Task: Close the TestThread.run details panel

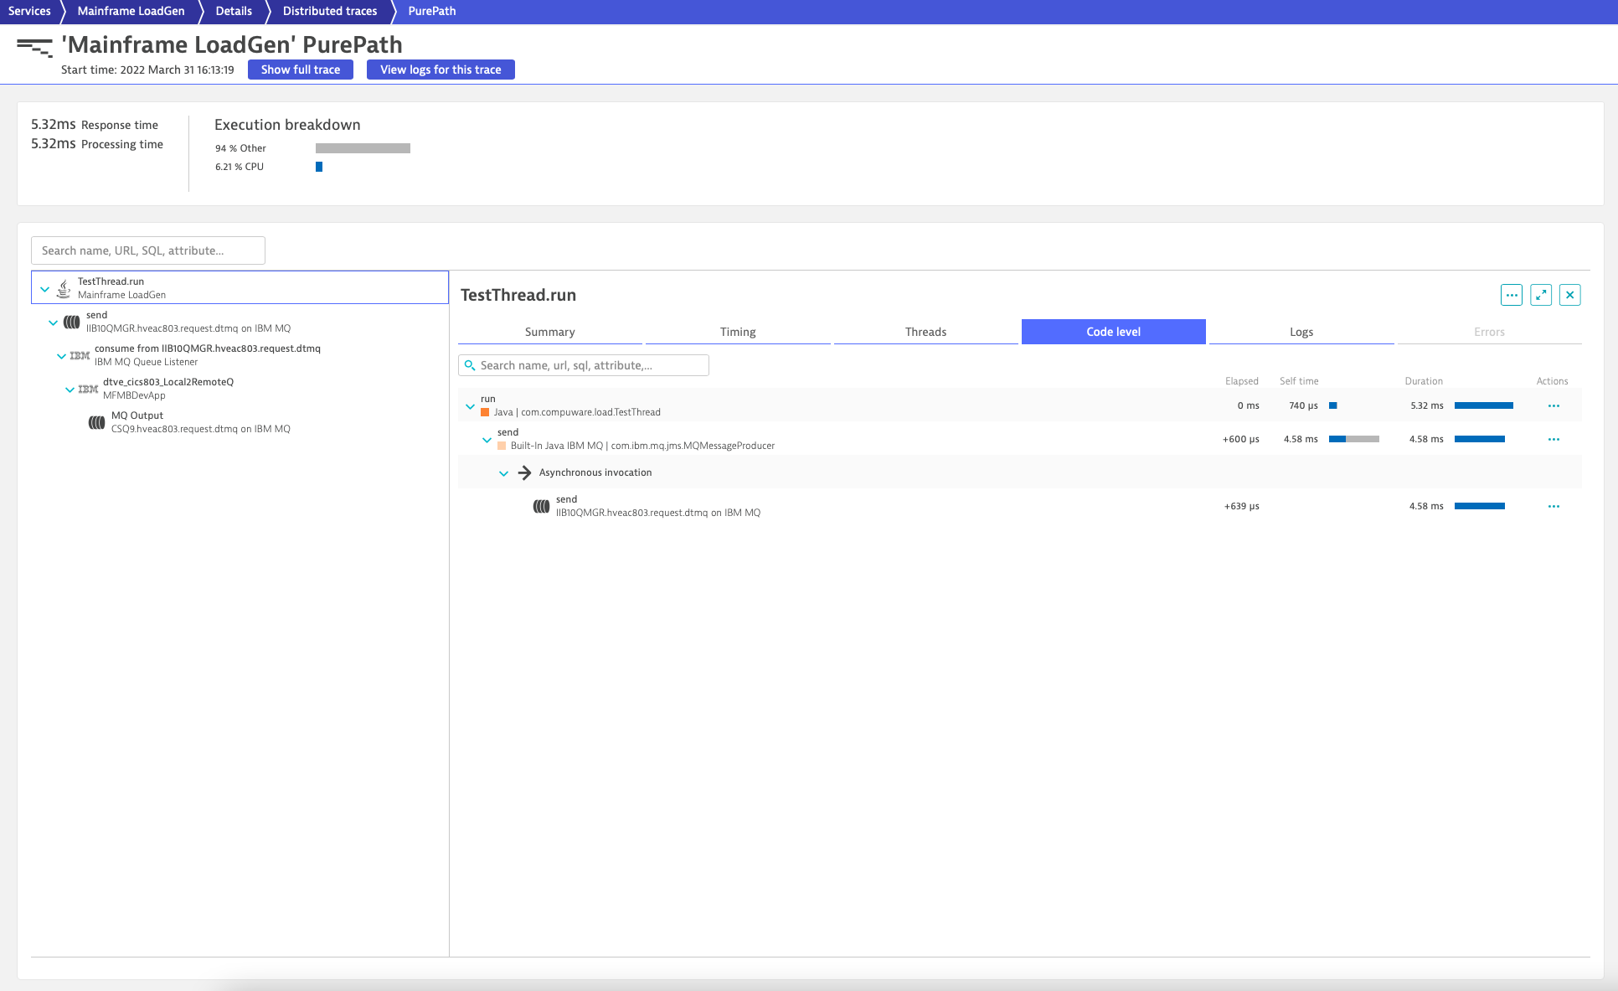Action: coord(1570,295)
